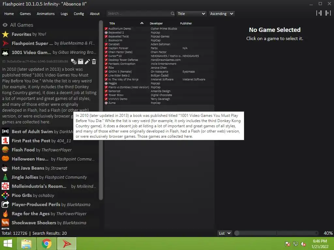Select VVVVVV Demo in the list
The image size is (334, 250).
[159, 99]
